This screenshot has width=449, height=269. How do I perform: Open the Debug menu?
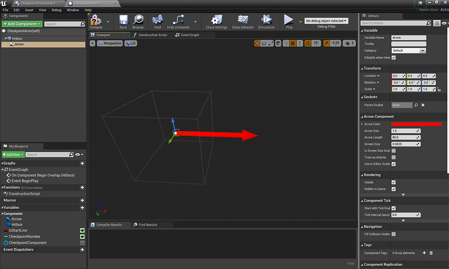point(56,10)
